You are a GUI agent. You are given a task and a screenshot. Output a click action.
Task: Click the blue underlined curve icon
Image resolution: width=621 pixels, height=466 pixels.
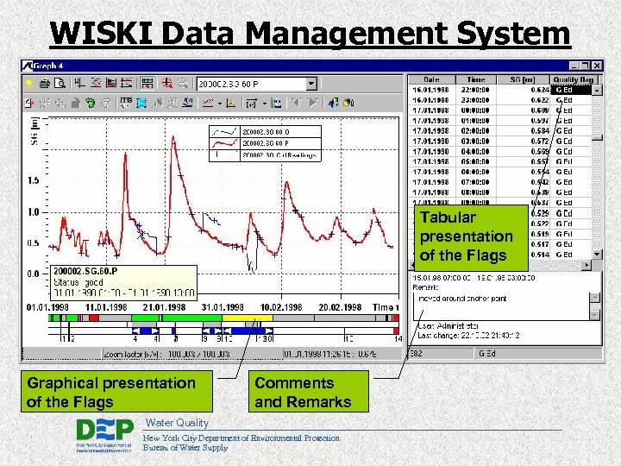[187, 104]
